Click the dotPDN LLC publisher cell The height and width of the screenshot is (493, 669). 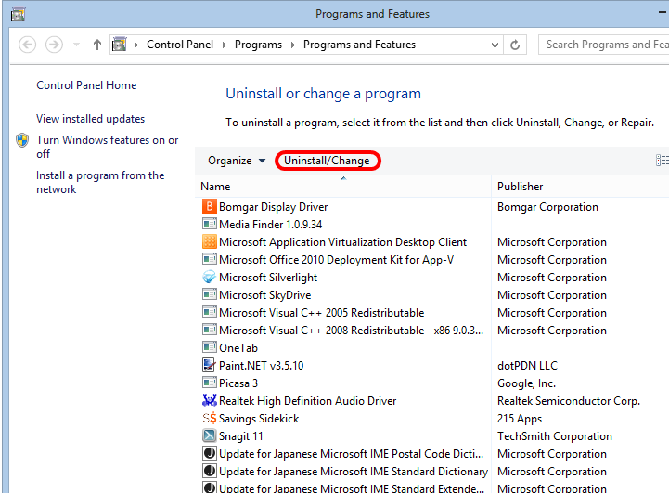point(527,366)
